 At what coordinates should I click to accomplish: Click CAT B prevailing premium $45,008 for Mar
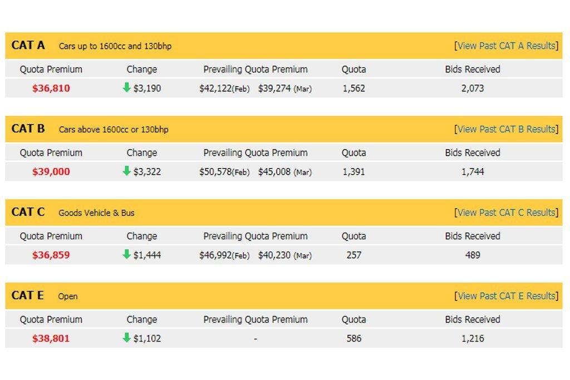coord(274,172)
